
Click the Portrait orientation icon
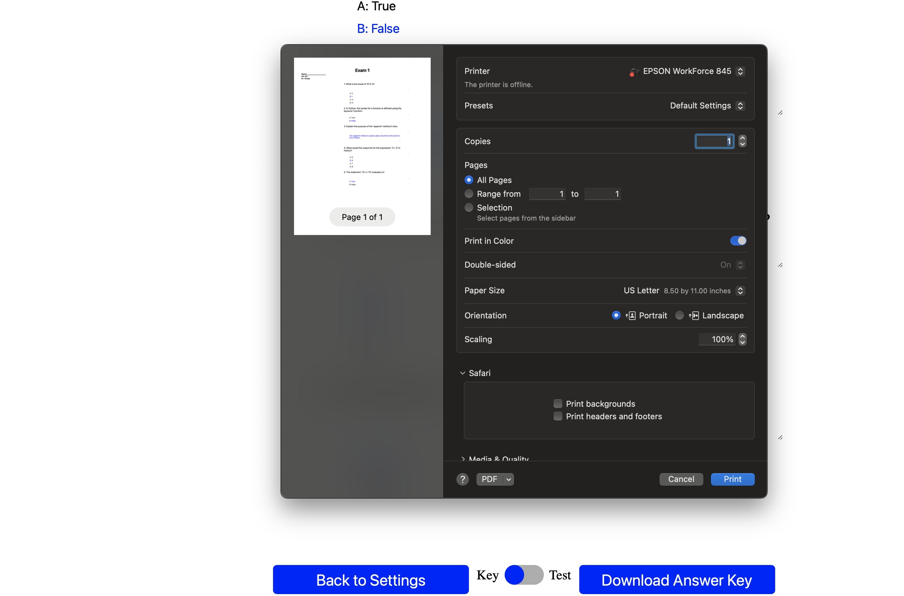point(631,316)
